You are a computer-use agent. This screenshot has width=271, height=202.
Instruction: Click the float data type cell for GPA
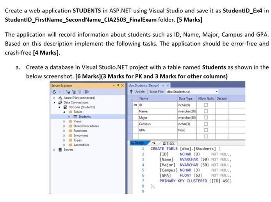click(187, 130)
